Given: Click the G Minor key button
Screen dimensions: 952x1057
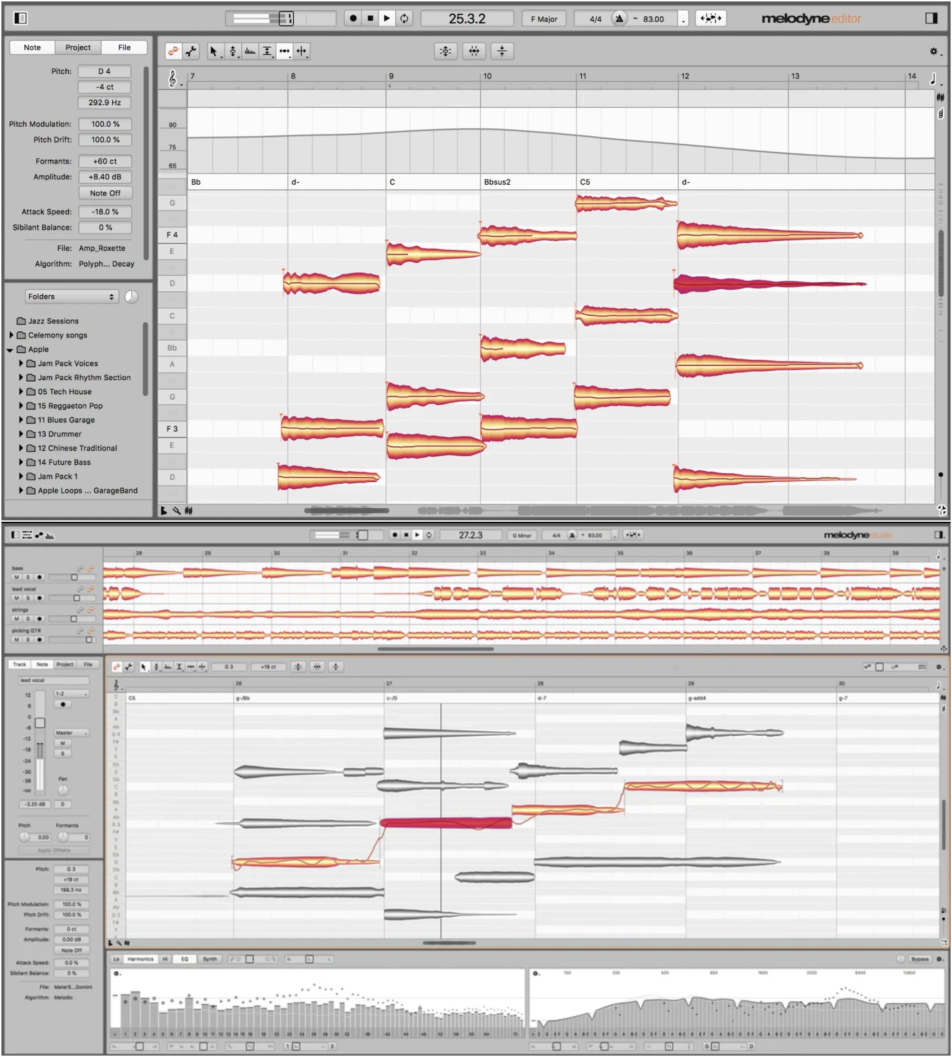Looking at the screenshot, I should [521, 535].
